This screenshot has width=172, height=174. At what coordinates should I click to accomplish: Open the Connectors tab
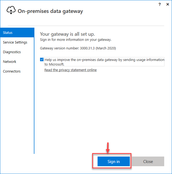pos(12,71)
